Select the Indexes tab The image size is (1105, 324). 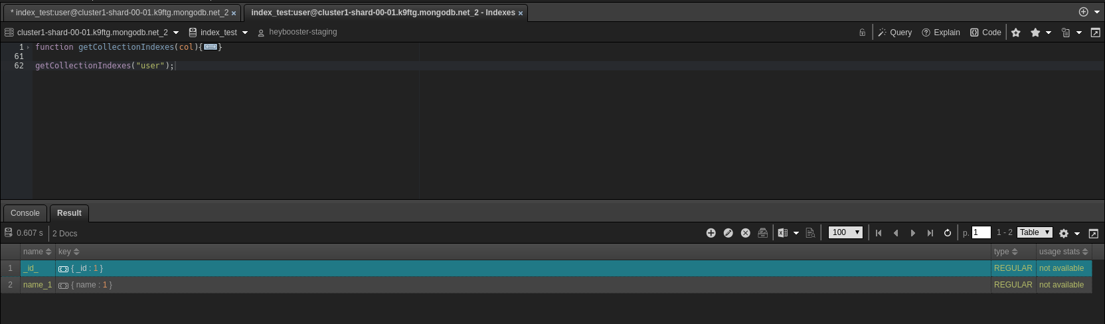382,13
